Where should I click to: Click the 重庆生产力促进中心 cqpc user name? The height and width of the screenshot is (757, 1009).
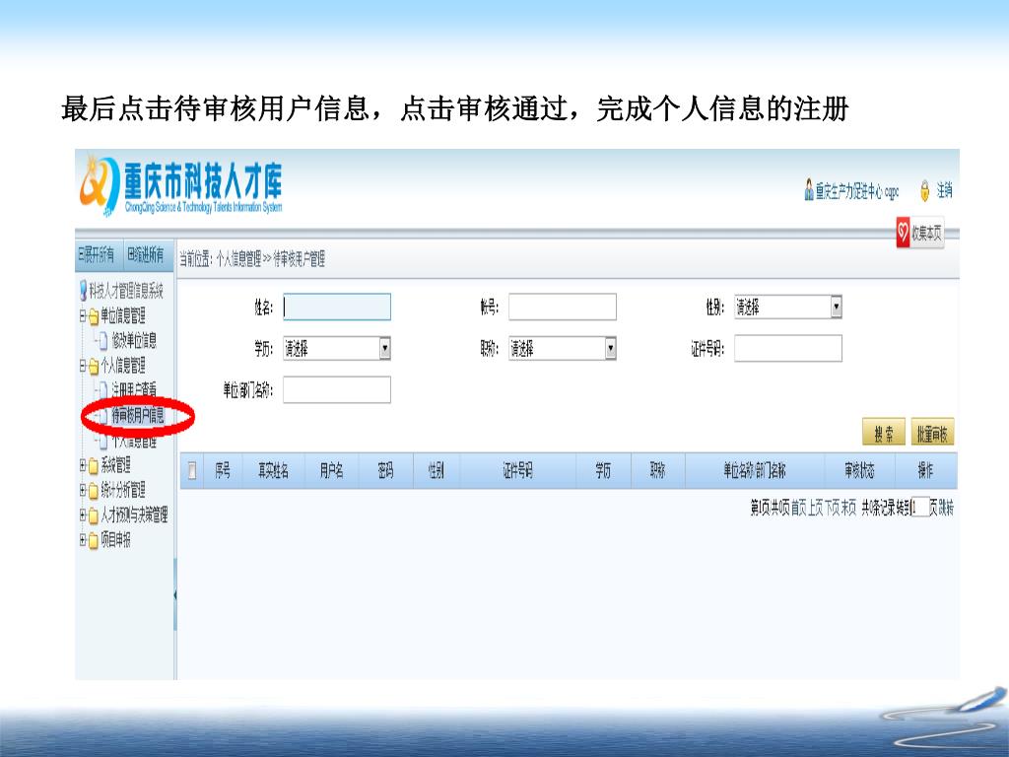[x=857, y=190]
